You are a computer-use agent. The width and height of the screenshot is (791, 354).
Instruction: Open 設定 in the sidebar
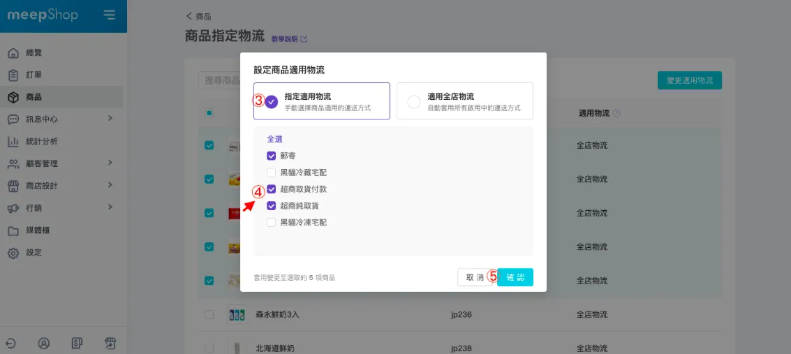click(x=34, y=253)
